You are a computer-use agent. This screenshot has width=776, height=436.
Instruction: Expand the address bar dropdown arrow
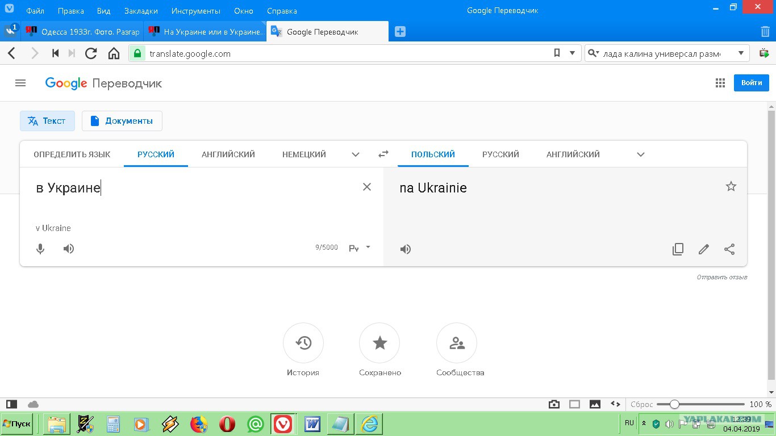pos(572,53)
